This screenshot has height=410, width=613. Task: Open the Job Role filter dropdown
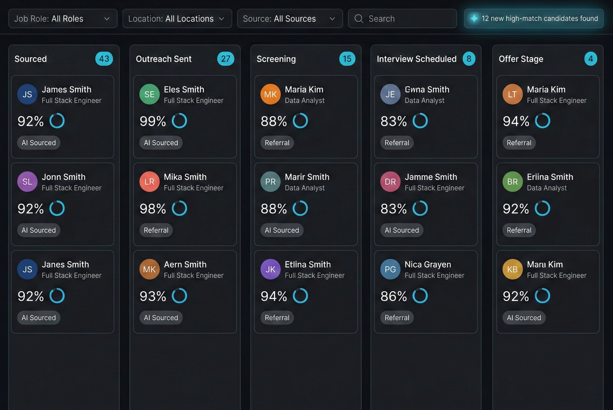coord(63,18)
